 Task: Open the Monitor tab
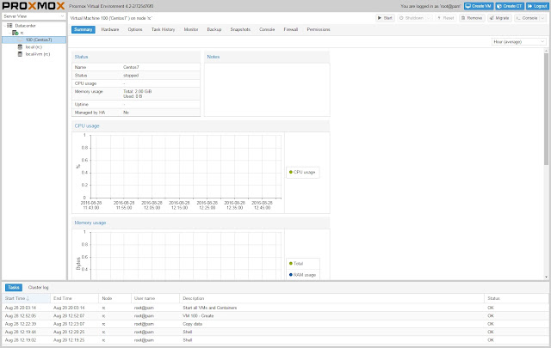pyautogui.click(x=191, y=29)
